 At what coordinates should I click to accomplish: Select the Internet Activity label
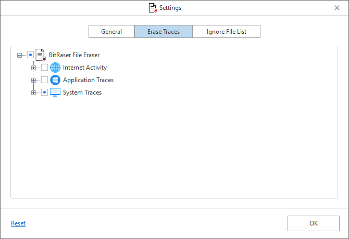85,68
